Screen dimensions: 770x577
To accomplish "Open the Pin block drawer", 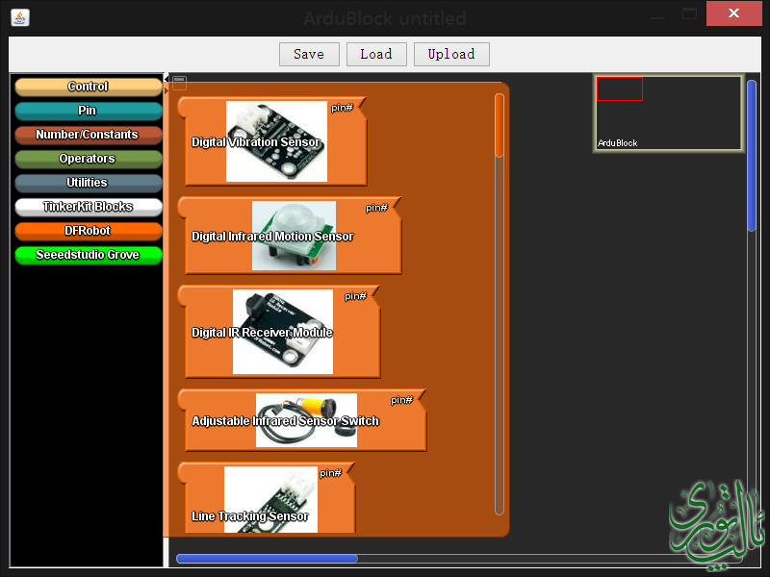I will tap(89, 111).
